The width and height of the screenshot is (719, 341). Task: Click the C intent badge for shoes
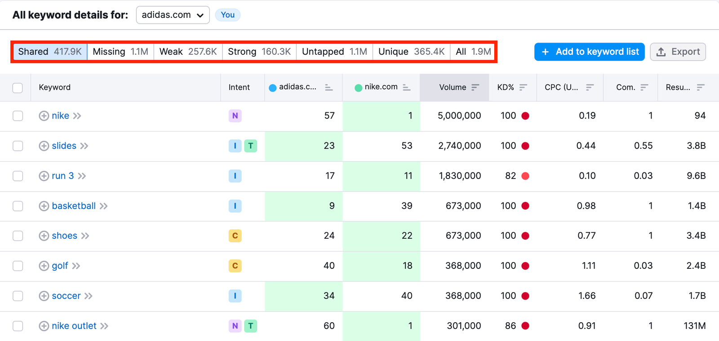(x=235, y=236)
